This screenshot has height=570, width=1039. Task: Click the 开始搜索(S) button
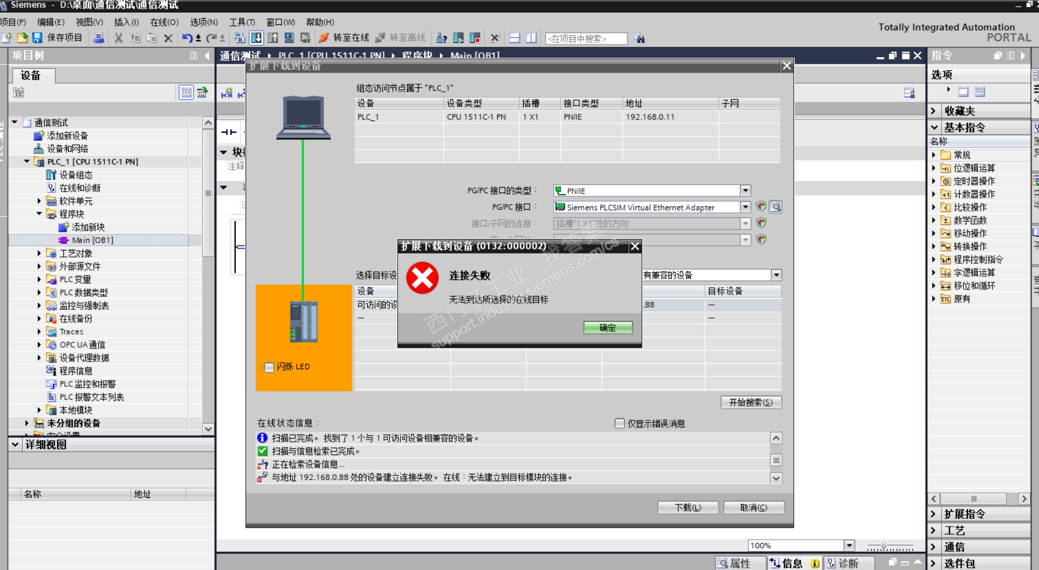click(x=751, y=402)
